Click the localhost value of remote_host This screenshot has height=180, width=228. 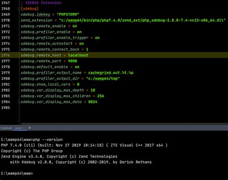point(78,55)
